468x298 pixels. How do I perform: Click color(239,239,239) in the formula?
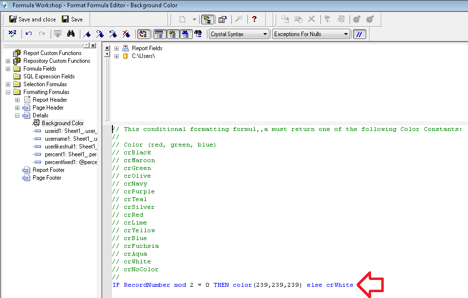pyautogui.click(x=267, y=285)
